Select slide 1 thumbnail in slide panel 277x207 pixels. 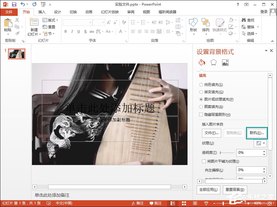pyautogui.click(x=17, y=54)
